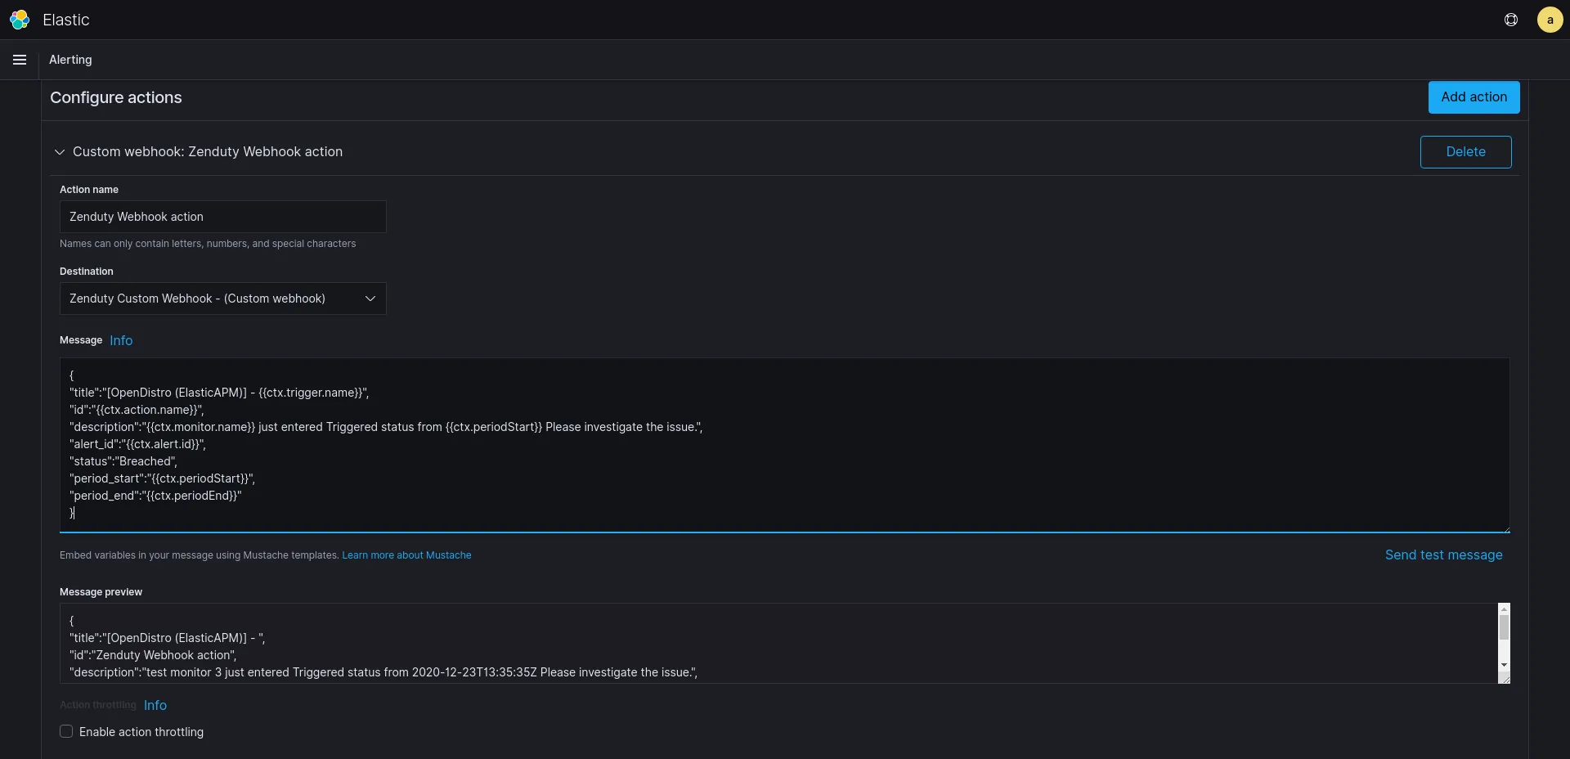The width and height of the screenshot is (1570, 759).
Task: Open the user avatar menu
Action: (x=1550, y=20)
